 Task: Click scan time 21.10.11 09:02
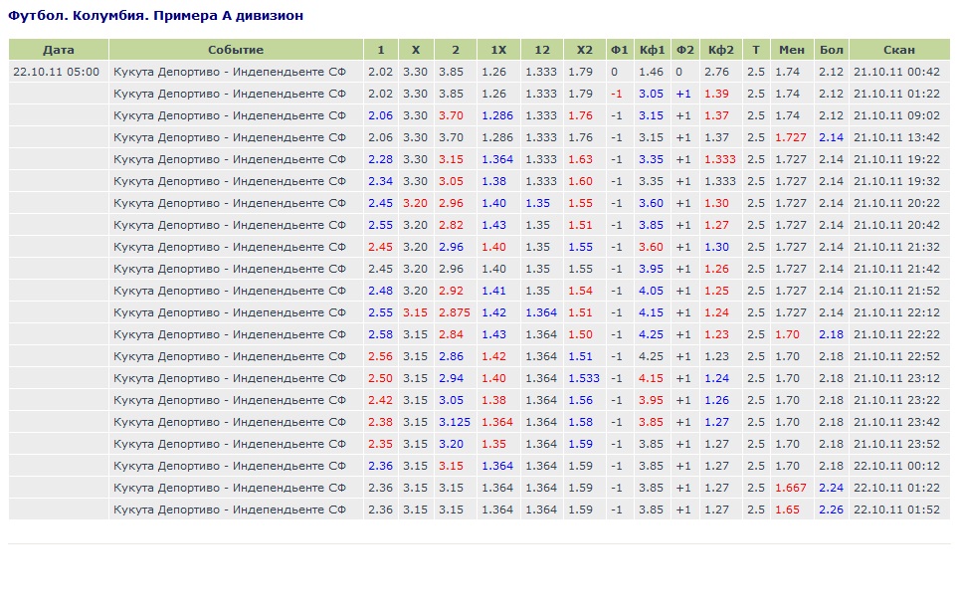tap(897, 115)
